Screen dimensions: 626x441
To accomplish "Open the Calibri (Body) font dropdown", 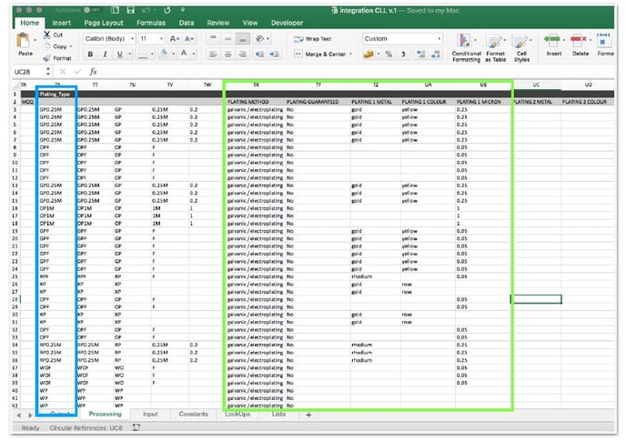I will pyautogui.click(x=132, y=39).
